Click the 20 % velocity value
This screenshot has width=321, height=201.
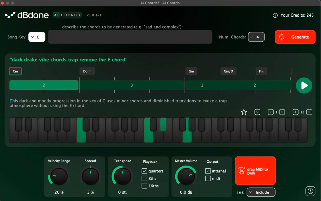pyautogui.click(x=59, y=192)
